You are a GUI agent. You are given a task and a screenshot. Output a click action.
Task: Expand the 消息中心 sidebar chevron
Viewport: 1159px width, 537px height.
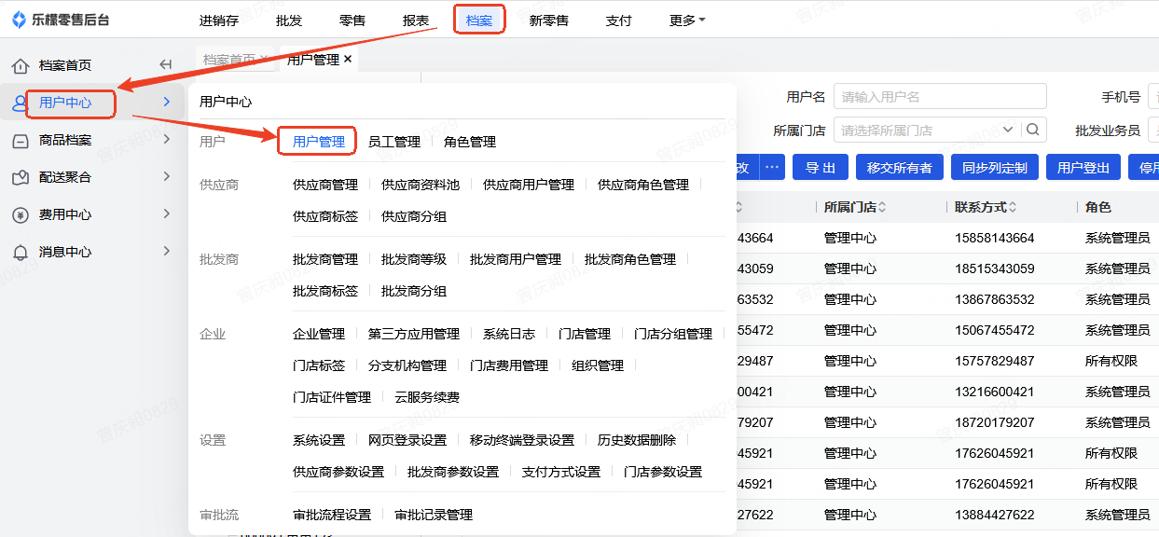166,251
